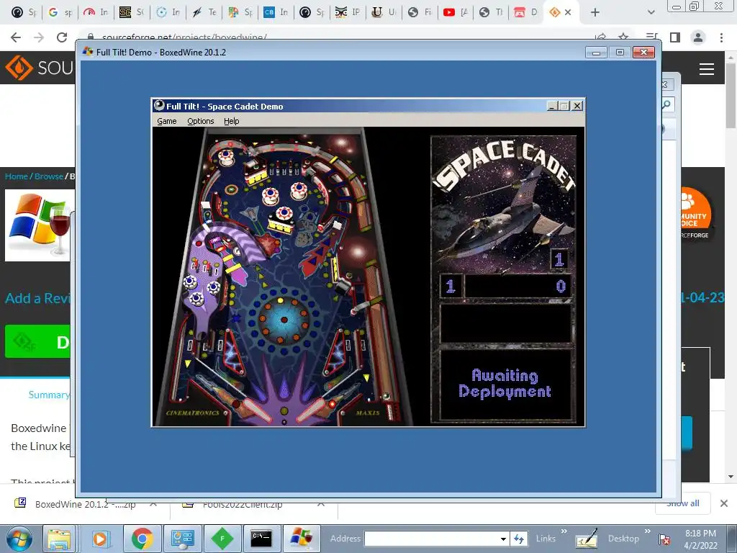Open options for Fools2022Client.zip download
737x553 pixels.
coord(320,504)
